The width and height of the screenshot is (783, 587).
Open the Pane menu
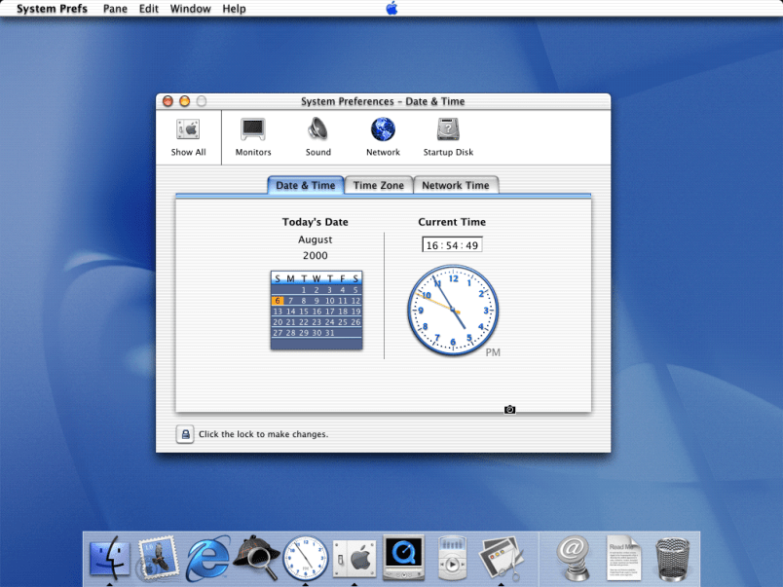coord(115,9)
